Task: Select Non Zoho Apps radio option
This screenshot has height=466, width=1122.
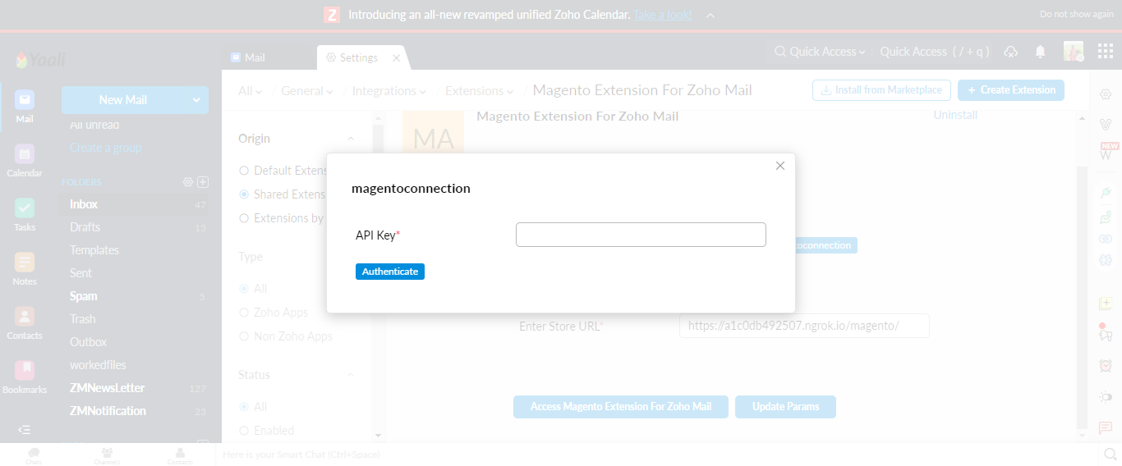Action: point(244,336)
